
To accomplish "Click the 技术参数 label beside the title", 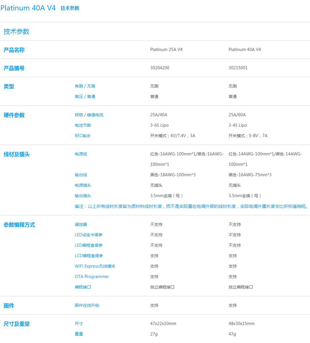I will click(x=70, y=8).
